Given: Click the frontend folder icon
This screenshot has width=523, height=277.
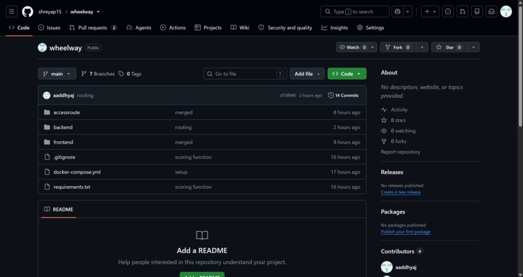Looking at the screenshot, I should point(47,142).
